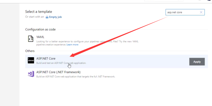
Task: Click the 'Configuration as code' heading
Action: tap(40, 30)
